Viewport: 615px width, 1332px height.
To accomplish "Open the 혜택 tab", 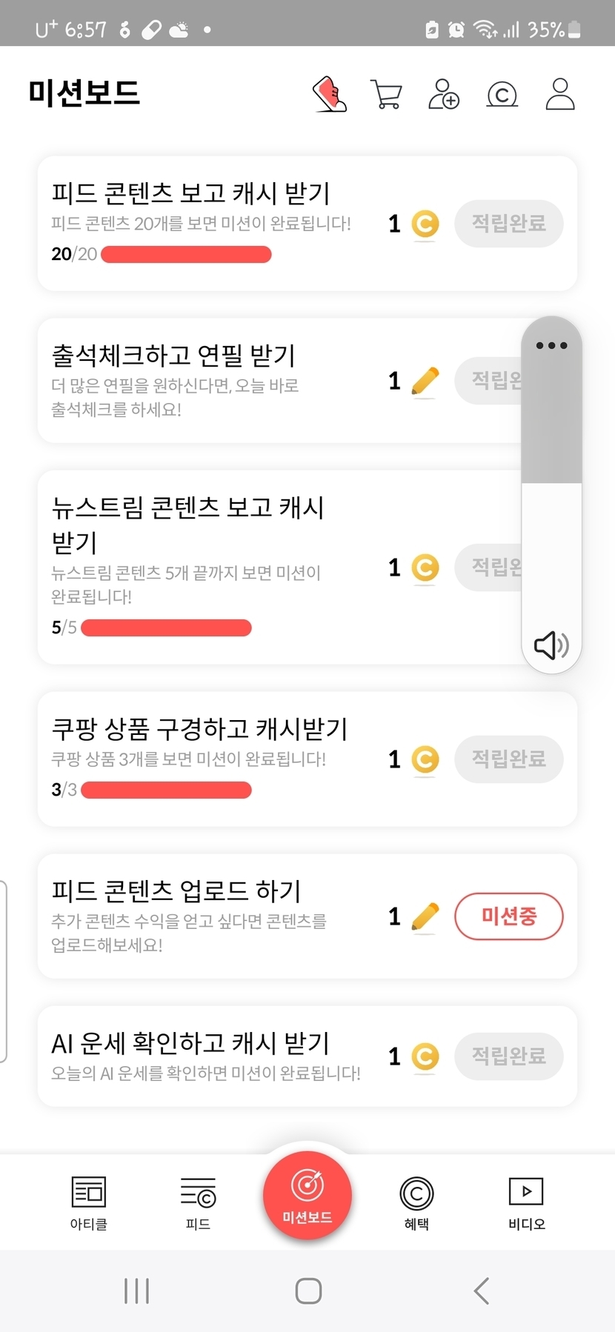I will [x=416, y=1202].
